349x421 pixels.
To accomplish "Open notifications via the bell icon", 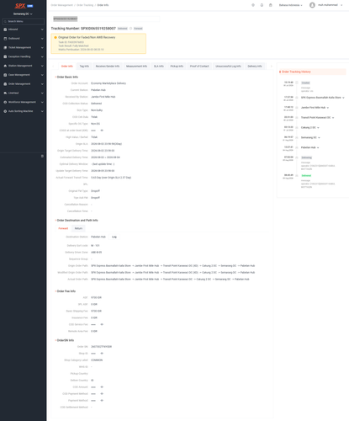I will 262,5.
